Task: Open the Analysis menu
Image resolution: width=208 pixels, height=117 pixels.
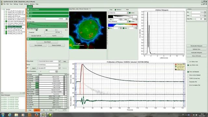Action: [26, 4]
